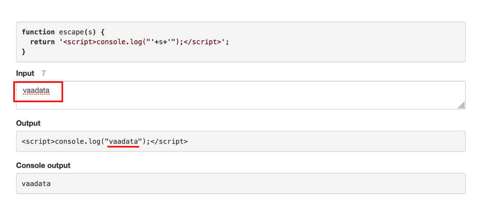Click vaadata in the Console output box
478x207 pixels.
[36, 184]
